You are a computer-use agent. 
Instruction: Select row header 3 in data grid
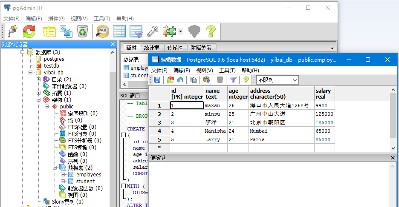point(159,122)
